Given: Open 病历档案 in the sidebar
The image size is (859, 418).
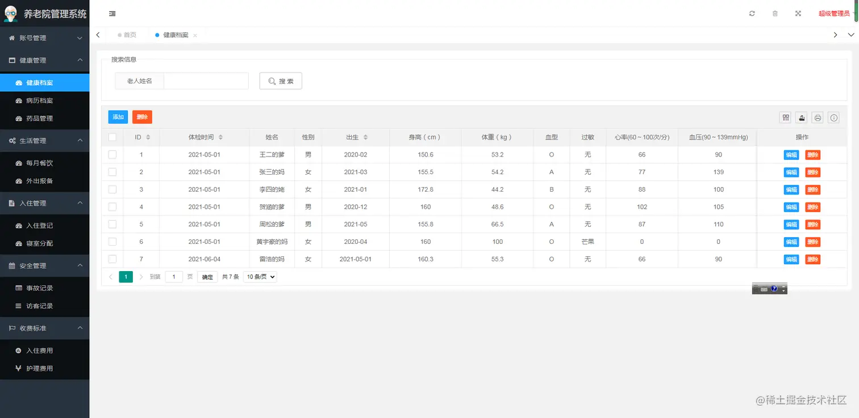Looking at the screenshot, I should coord(45,100).
